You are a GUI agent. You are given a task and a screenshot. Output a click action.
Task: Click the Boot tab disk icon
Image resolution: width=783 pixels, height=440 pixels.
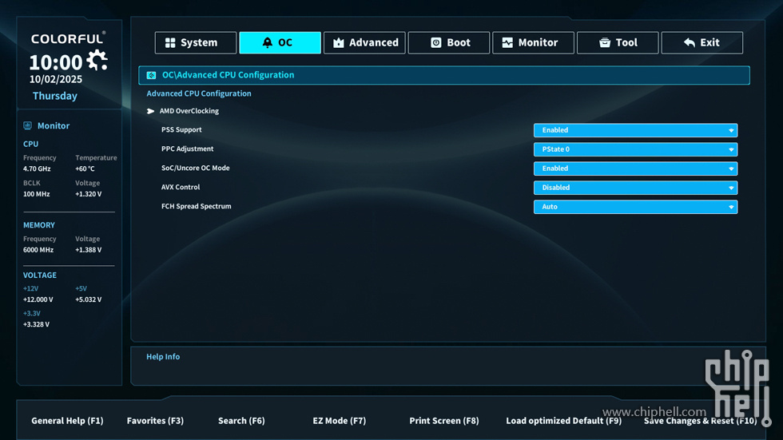click(435, 42)
